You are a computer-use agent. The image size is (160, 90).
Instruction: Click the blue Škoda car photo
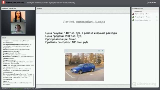84,67
